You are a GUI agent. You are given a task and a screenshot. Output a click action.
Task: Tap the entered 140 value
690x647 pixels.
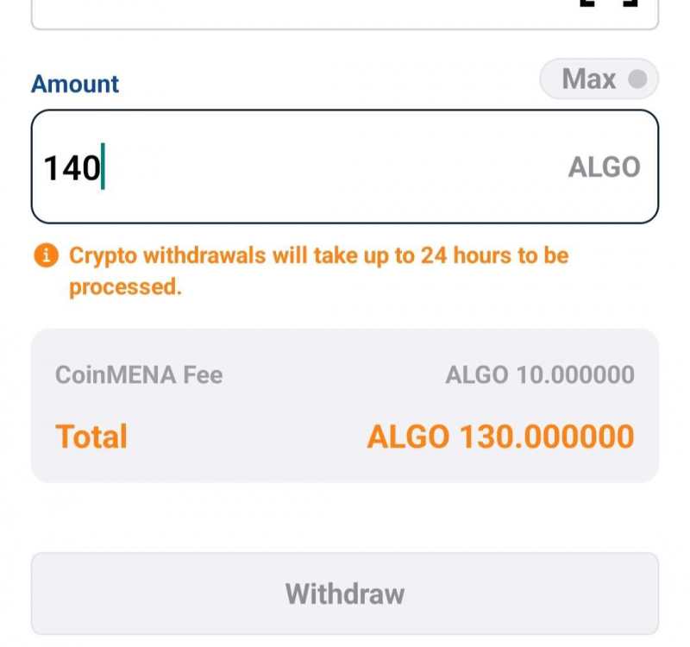click(72, 167)
